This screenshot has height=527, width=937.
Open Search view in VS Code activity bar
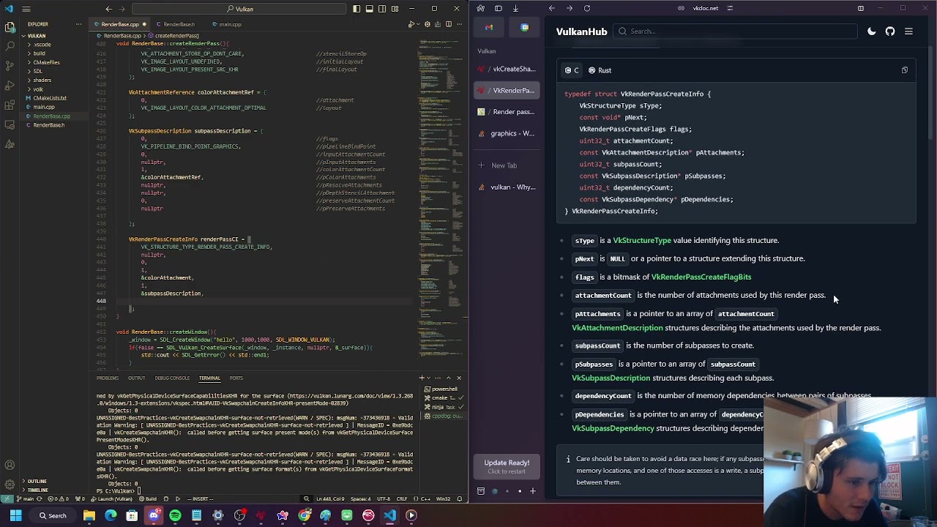pyautogui.click(x=10, y=47)
